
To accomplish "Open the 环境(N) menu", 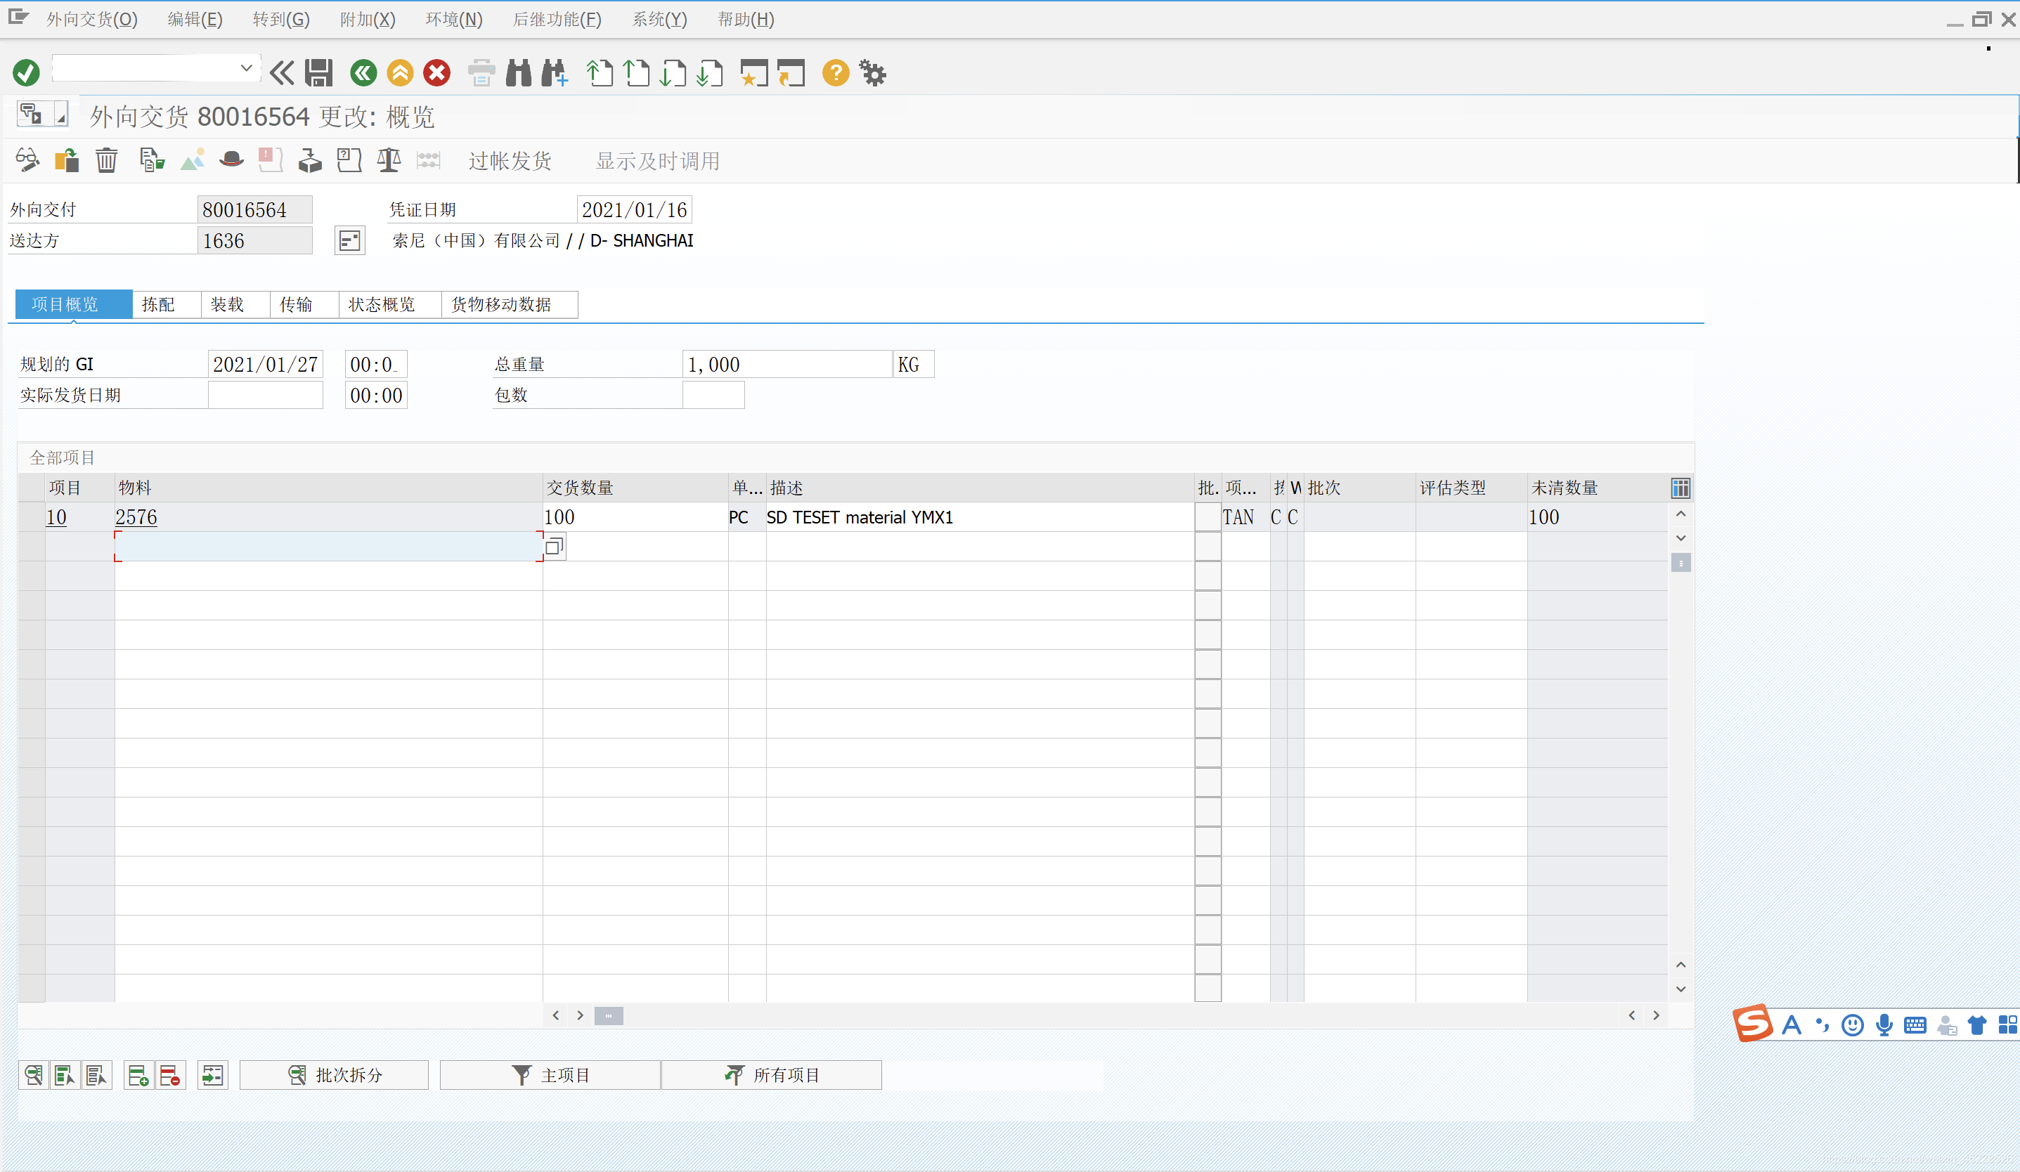I will pos(454,19).
